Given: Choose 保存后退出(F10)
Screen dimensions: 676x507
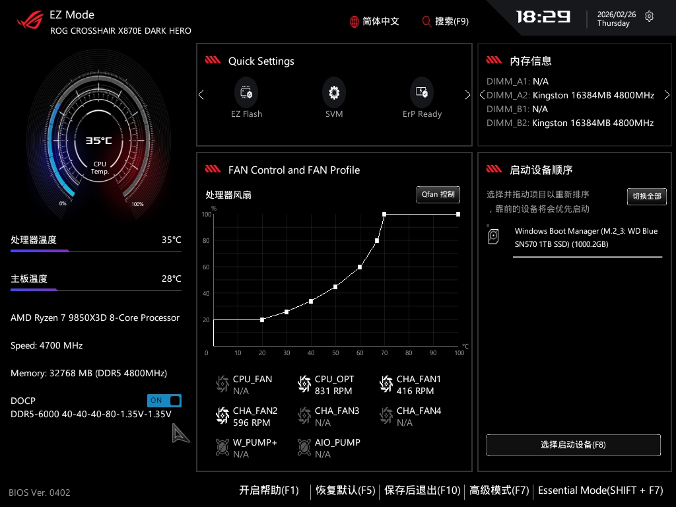Looking at the screenshot, I should (x=422, y=490).
